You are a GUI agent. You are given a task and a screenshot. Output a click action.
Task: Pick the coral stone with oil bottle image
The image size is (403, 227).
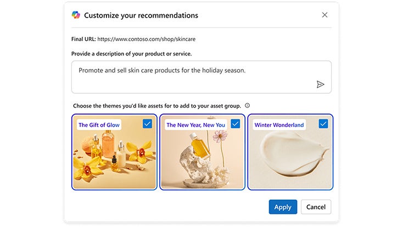pos(202,159)
